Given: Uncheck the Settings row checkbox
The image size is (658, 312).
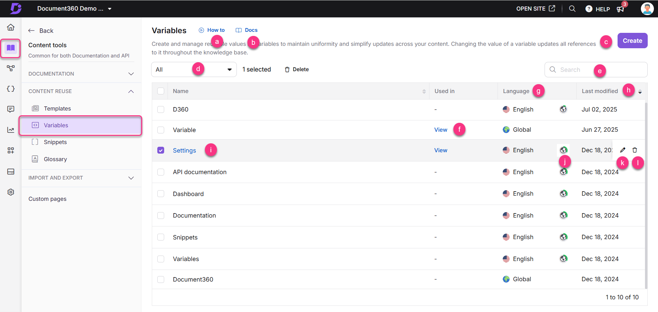Looking at the screenshot, I should 161,150.
